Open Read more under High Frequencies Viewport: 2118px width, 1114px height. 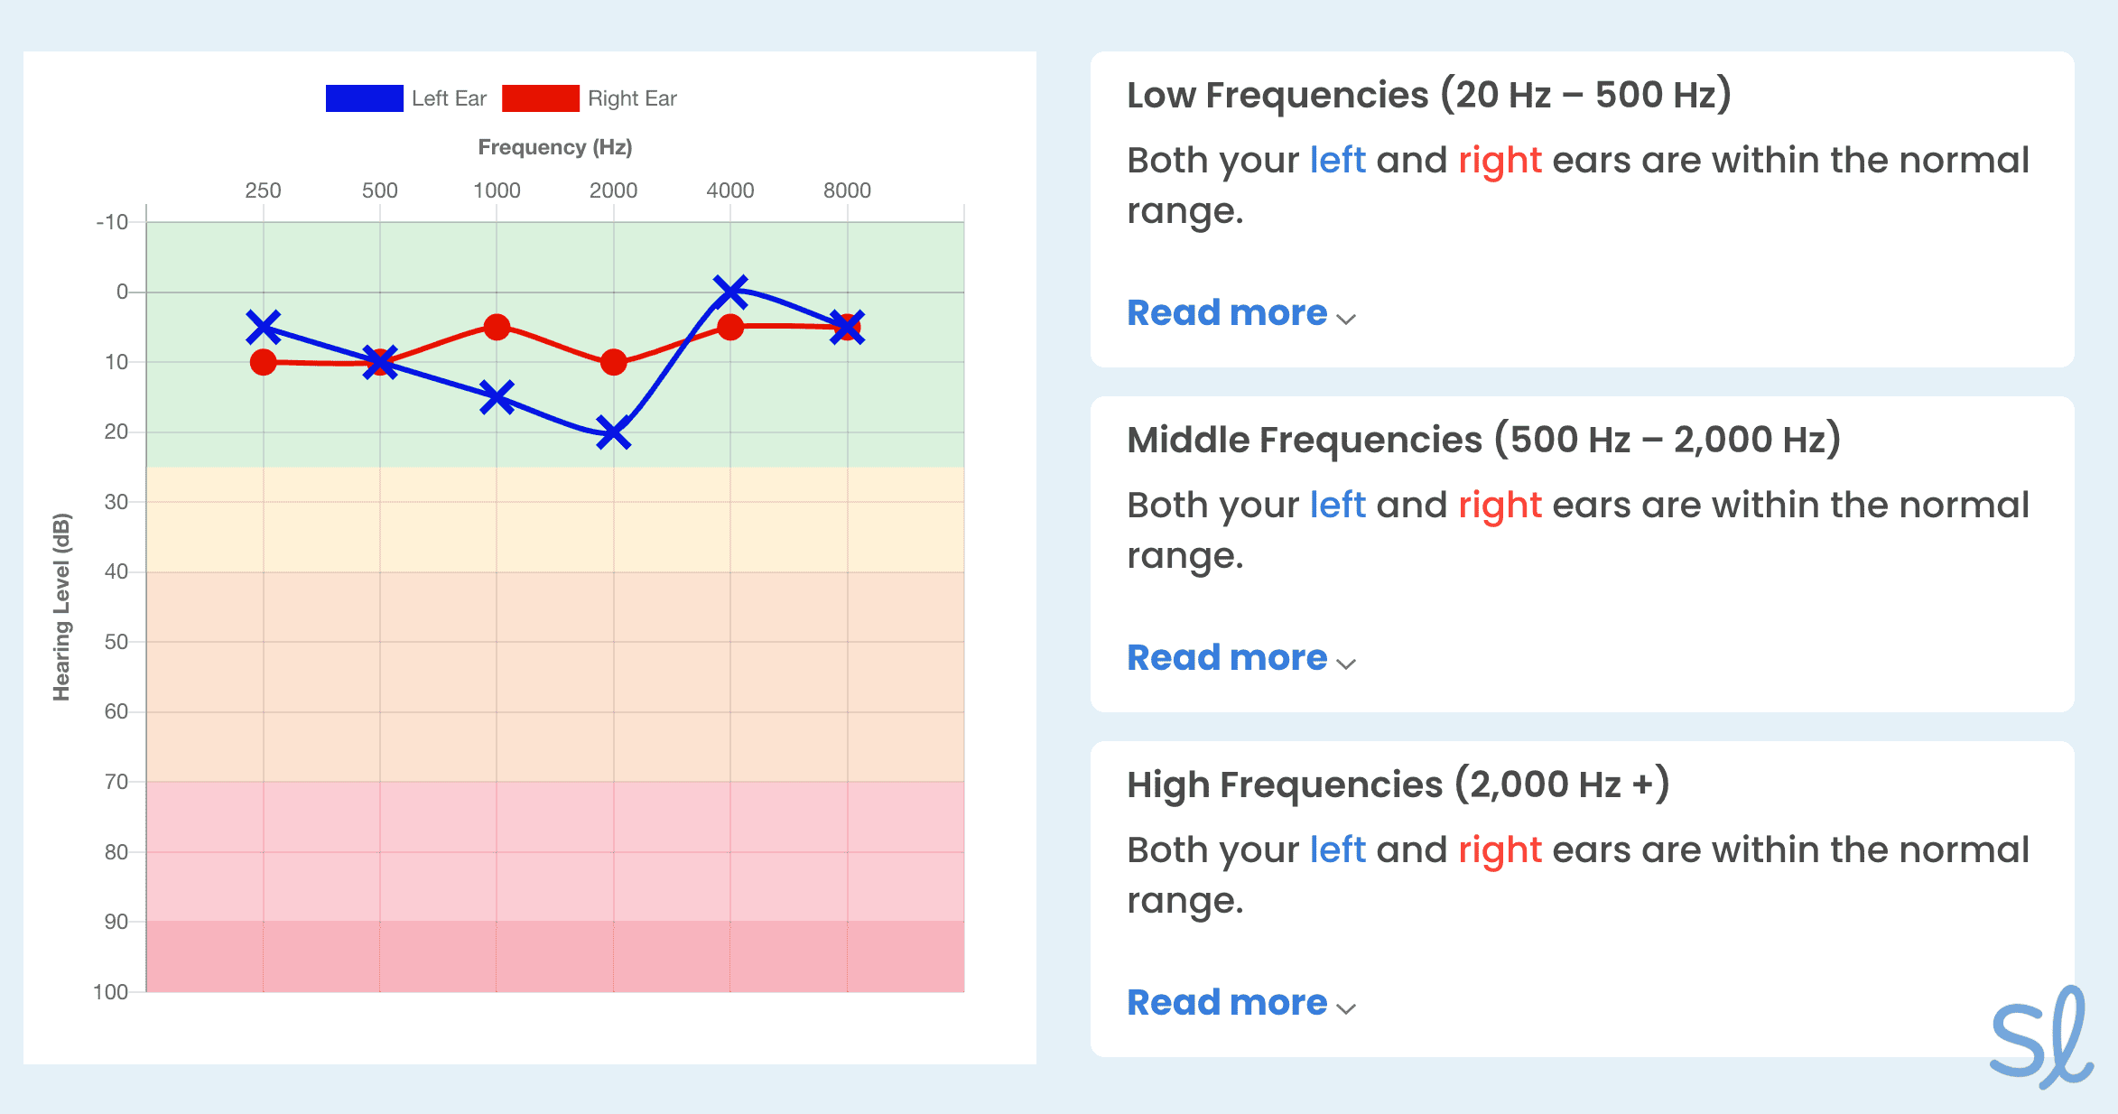click(x=1227, y=1003)
